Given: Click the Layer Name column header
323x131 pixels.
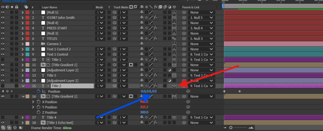Looking at the screenshot, I should pyautogui.click(x=50, y=7).
